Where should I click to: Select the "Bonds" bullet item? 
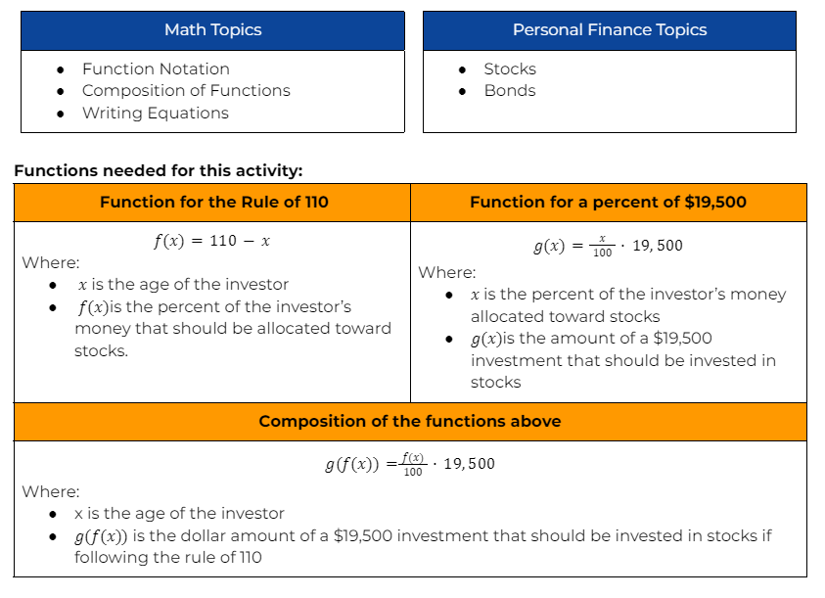(x=510, y=90)
